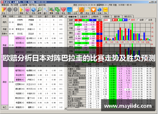Click the 完场 blue magnifier icon
This screenshot has height=114, width=158.
[33, 11]
